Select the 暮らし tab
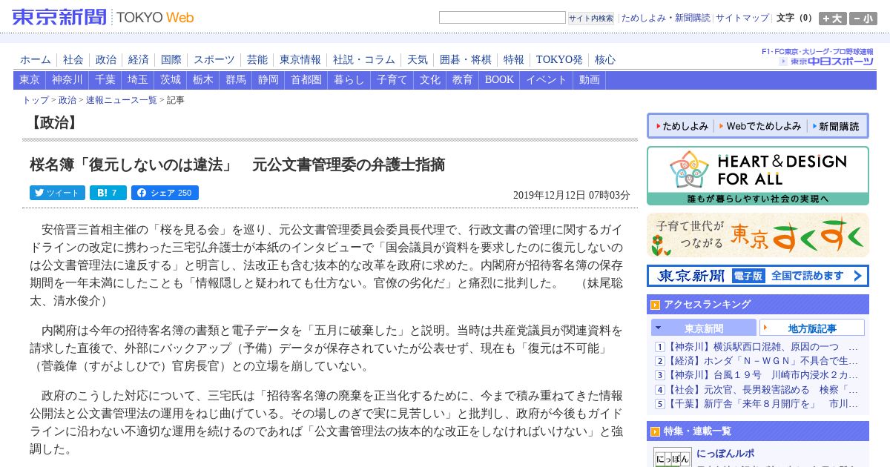This screenshot has height=467, width=890. click(x=349, y=80)
